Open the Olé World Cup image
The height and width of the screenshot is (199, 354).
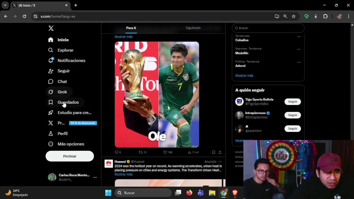[157, 95]
